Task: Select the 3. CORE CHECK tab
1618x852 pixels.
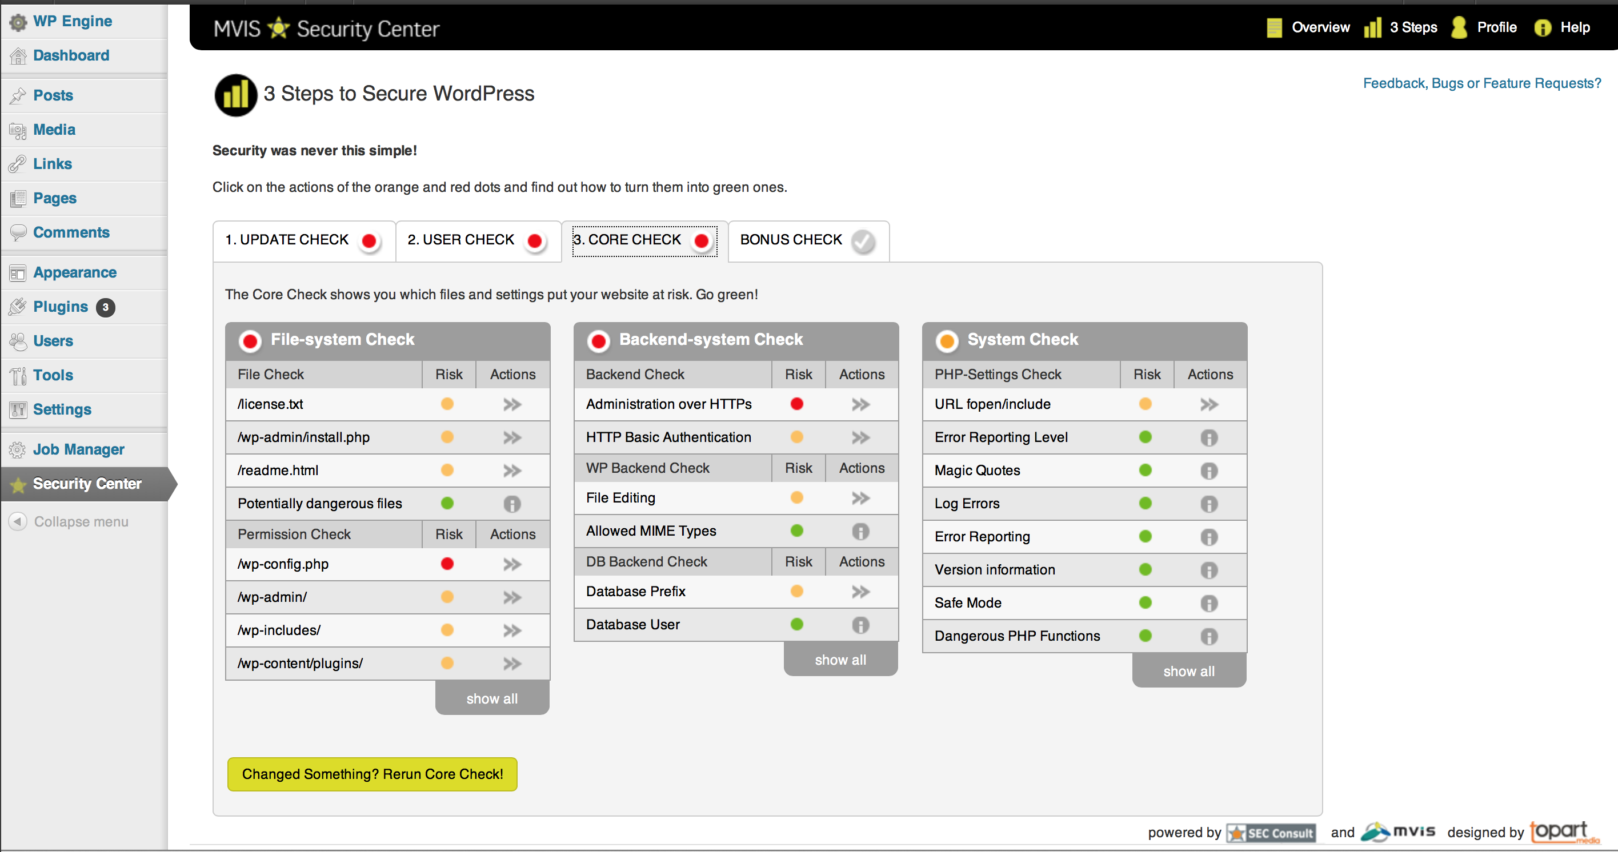Action: pos(644,240)
